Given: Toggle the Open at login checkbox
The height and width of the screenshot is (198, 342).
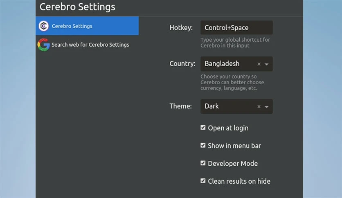Looking at the screenshot, I should tap(203, 128).
